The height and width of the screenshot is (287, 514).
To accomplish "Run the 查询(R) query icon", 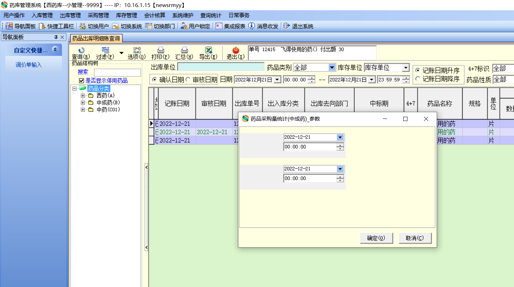I will [x=81, y=53].
